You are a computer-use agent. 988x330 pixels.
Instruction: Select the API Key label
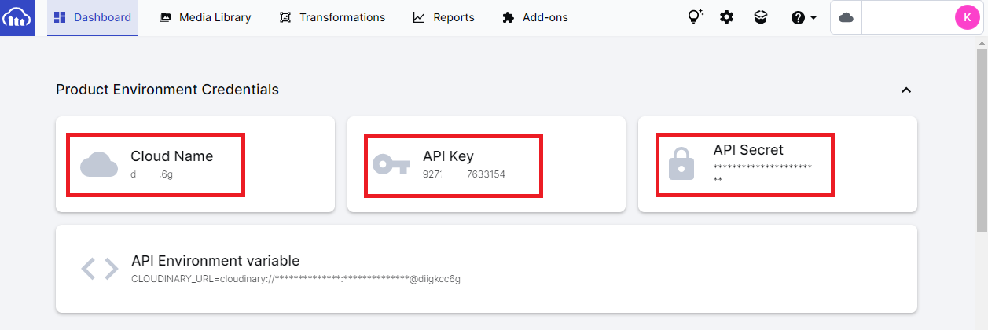point(448,156)
